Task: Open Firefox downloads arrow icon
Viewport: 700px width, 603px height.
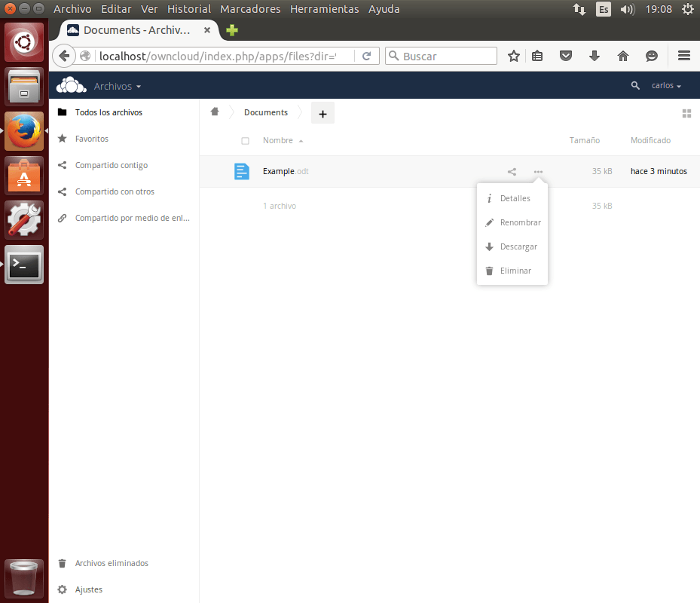Action: pos(595,56)
